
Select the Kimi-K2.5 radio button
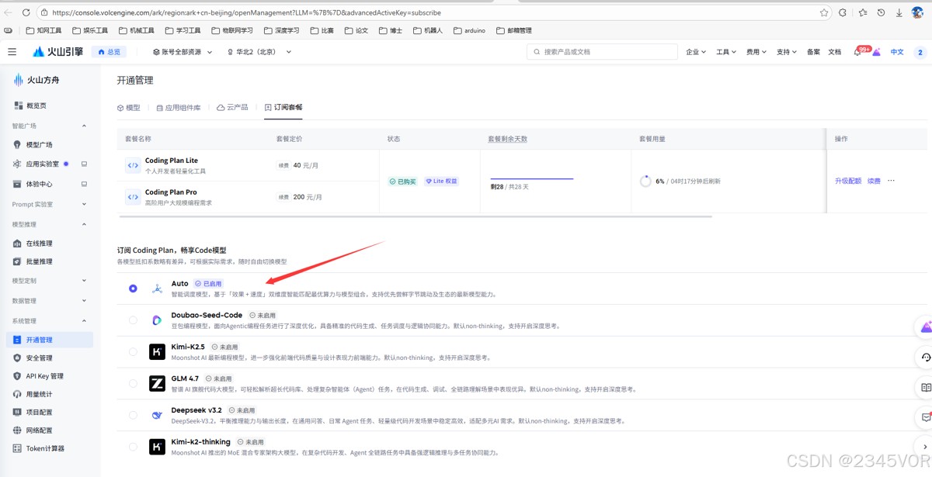tap(134, 351)
